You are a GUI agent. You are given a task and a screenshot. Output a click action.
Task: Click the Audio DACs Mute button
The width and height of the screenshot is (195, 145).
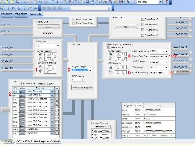point(126,27)
